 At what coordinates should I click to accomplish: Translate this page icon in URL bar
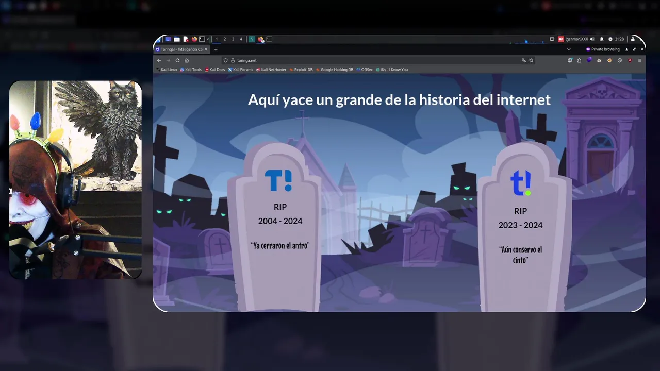(x=524, y=60)
